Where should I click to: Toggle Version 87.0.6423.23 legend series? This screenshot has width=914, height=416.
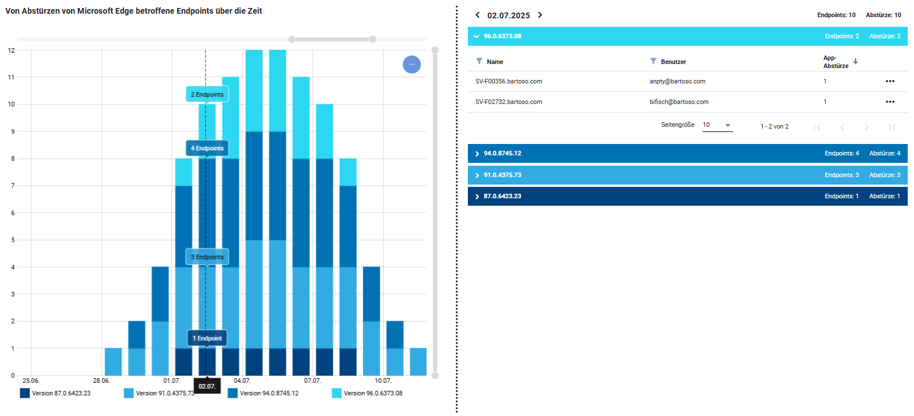pos(25,393)
